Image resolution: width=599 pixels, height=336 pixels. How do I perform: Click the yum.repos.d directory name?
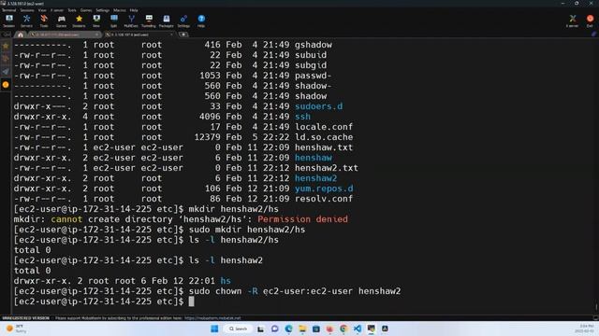click(324, 189)
